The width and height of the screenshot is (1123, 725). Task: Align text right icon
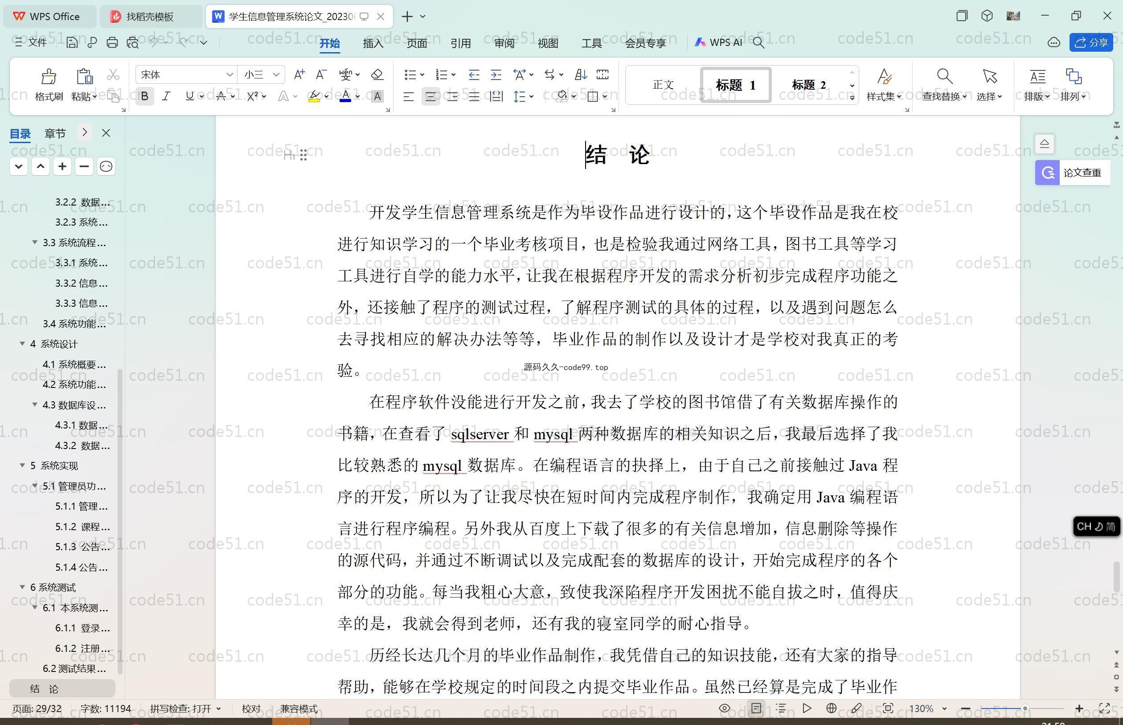[452, 96]
